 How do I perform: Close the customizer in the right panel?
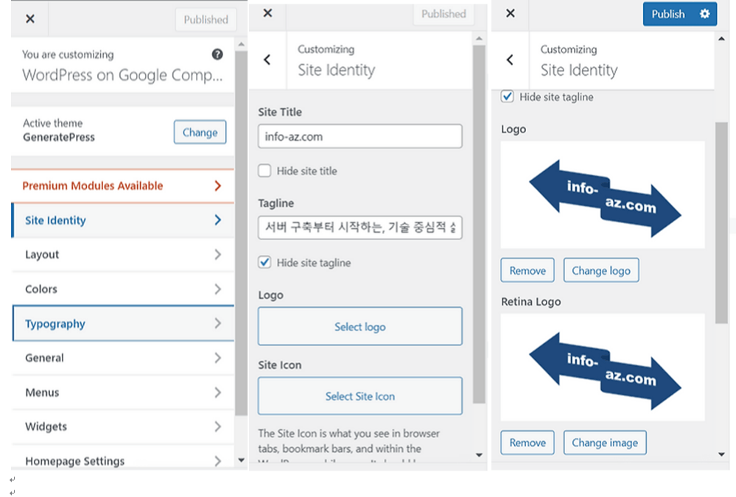click(511, 13)
